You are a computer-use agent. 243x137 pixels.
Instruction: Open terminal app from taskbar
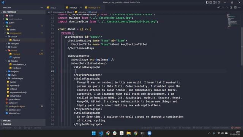pos(142,133)
